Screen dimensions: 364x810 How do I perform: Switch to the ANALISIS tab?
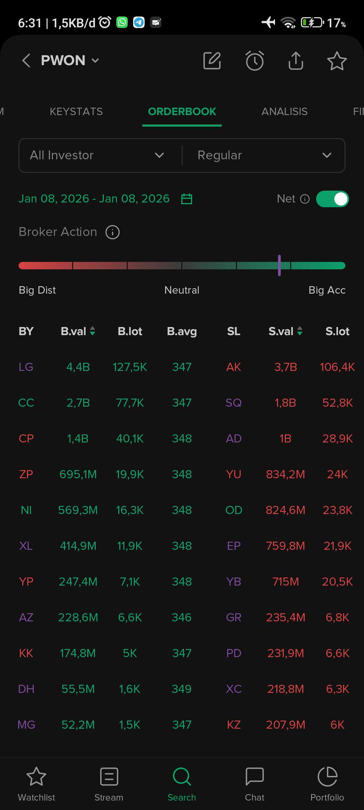point(284,111)
